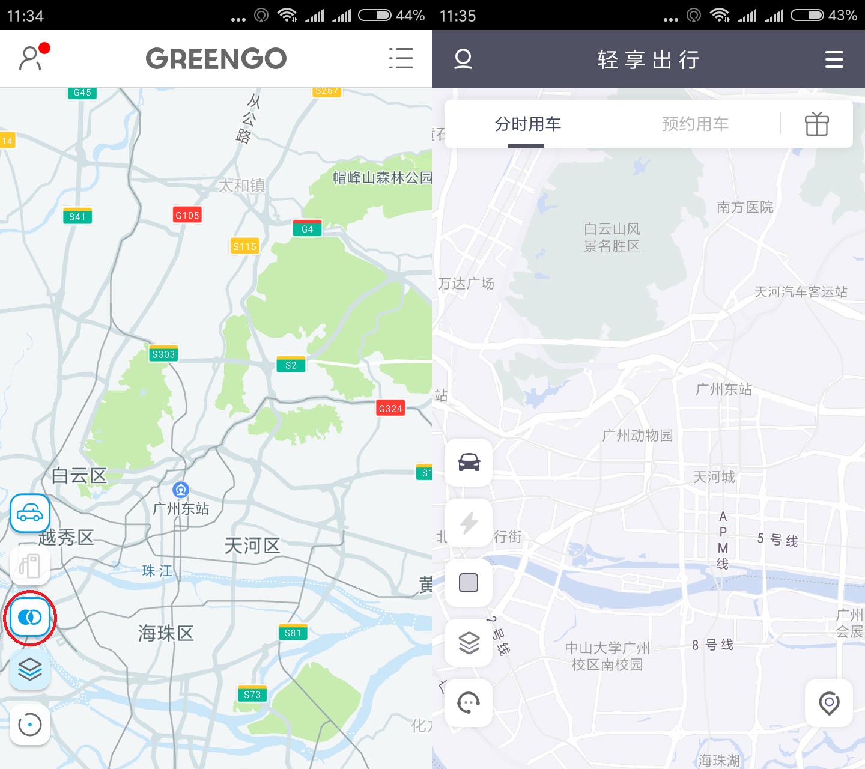Tap the 轻享出行 header title

click(649, 59)
